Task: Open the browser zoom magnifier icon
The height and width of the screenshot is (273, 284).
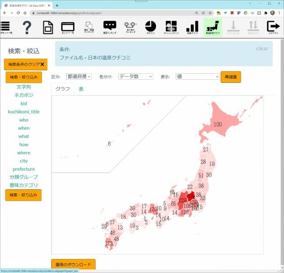Action: point(197,13)
